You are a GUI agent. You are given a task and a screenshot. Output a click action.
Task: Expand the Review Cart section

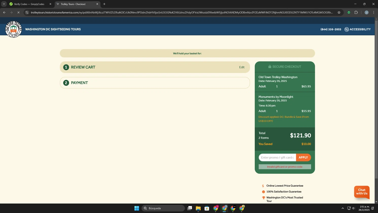click(155, 67)
